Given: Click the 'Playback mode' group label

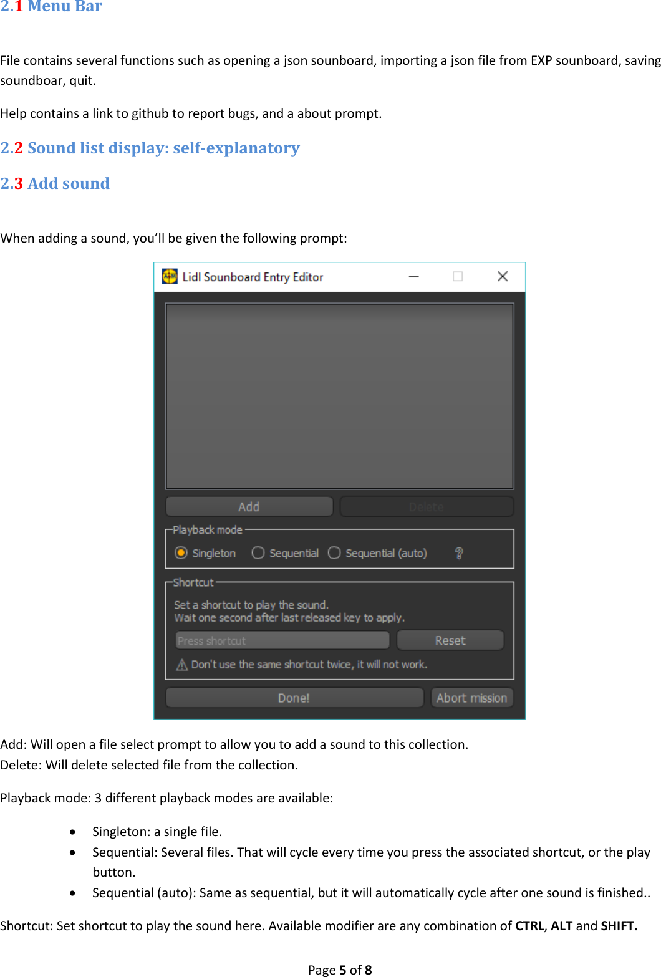Looking at the screenshot, I should pyautogui.click(x=208, y=530).
